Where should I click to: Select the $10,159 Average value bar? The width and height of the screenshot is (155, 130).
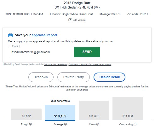coord(60,113)
